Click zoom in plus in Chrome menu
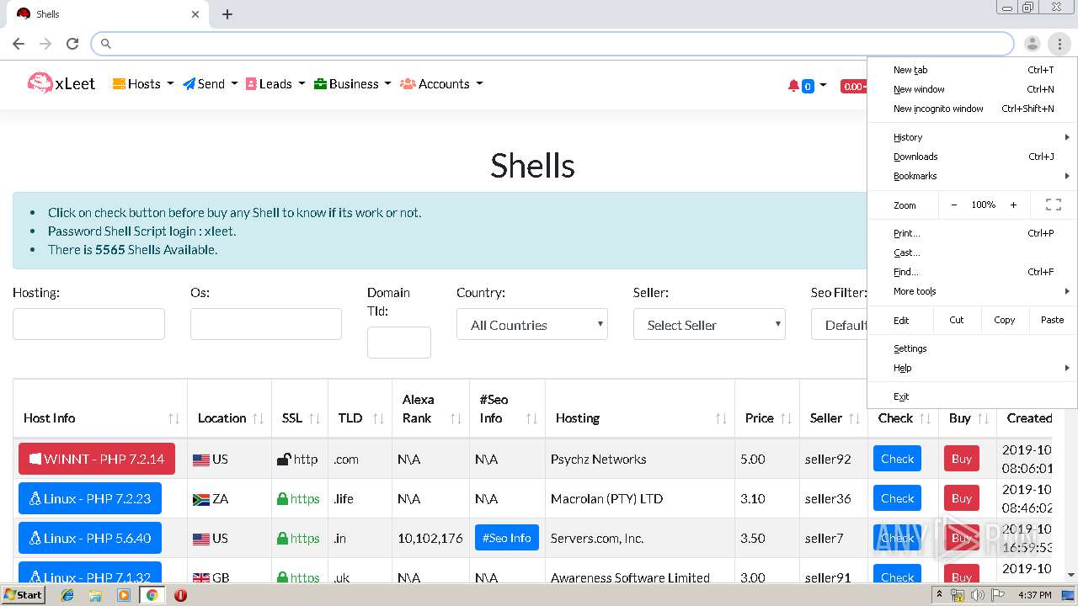 pyautogui.click(x=1013, y=205)
